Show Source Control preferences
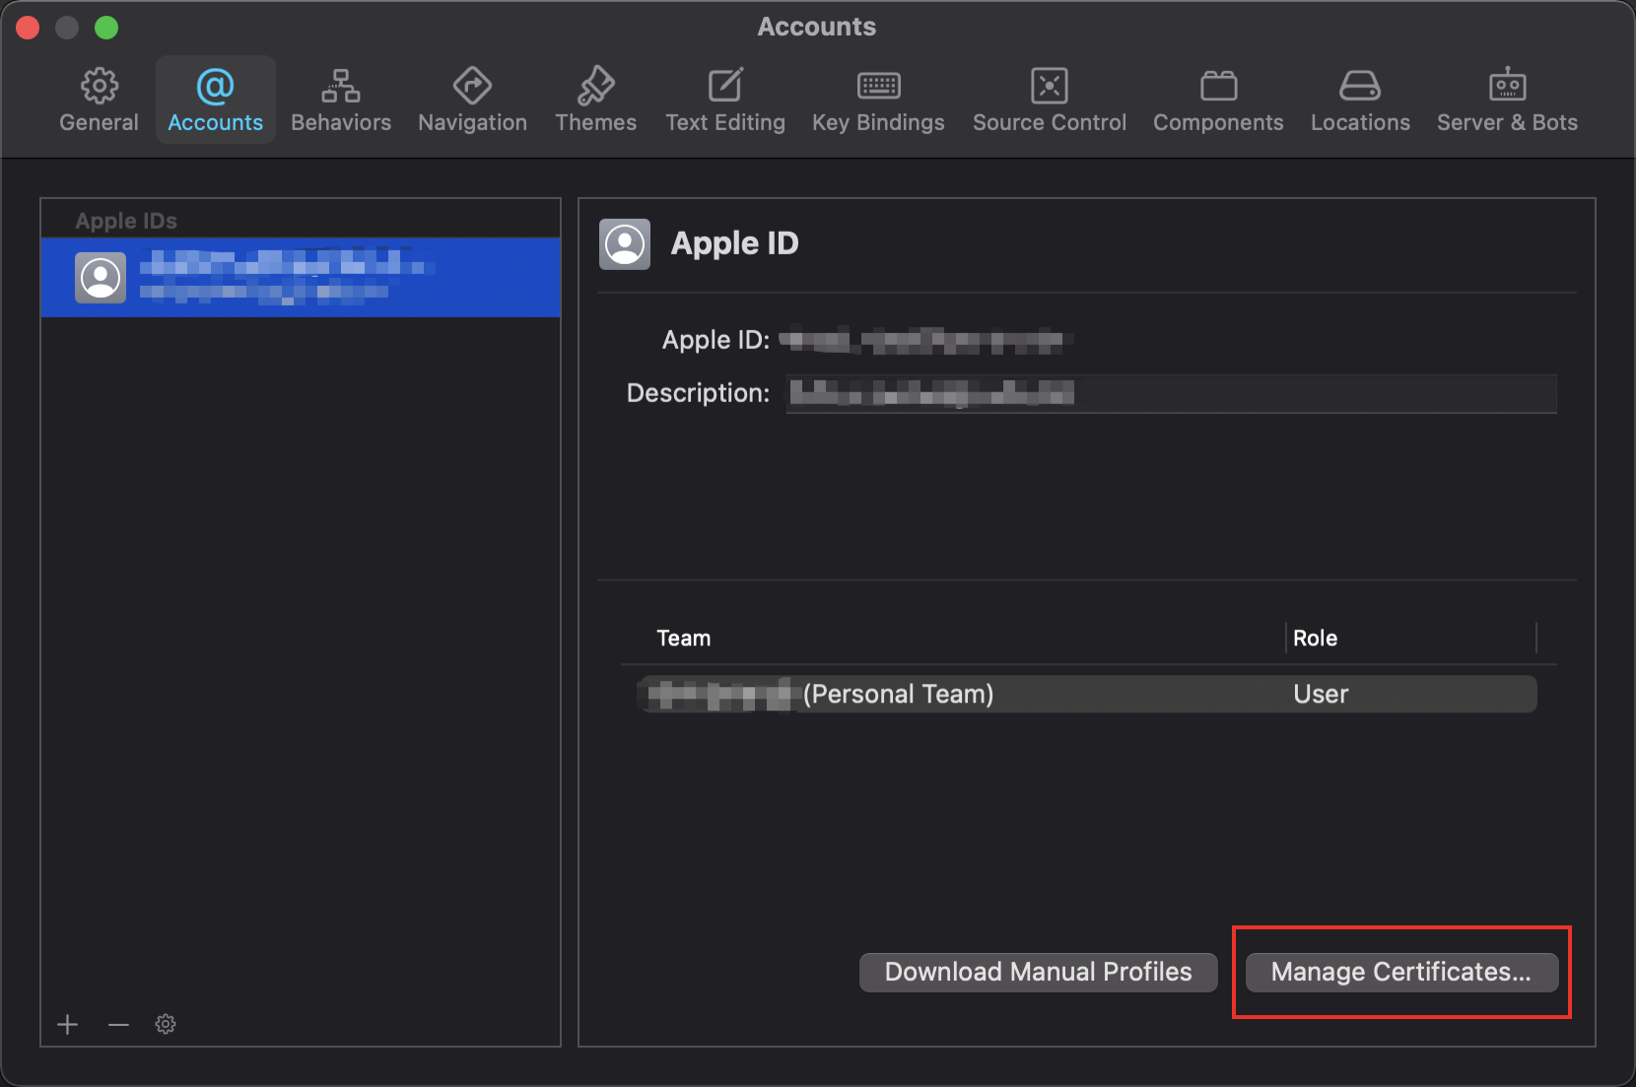This screenshot has height=1087, width=1636. point(1049,101)
